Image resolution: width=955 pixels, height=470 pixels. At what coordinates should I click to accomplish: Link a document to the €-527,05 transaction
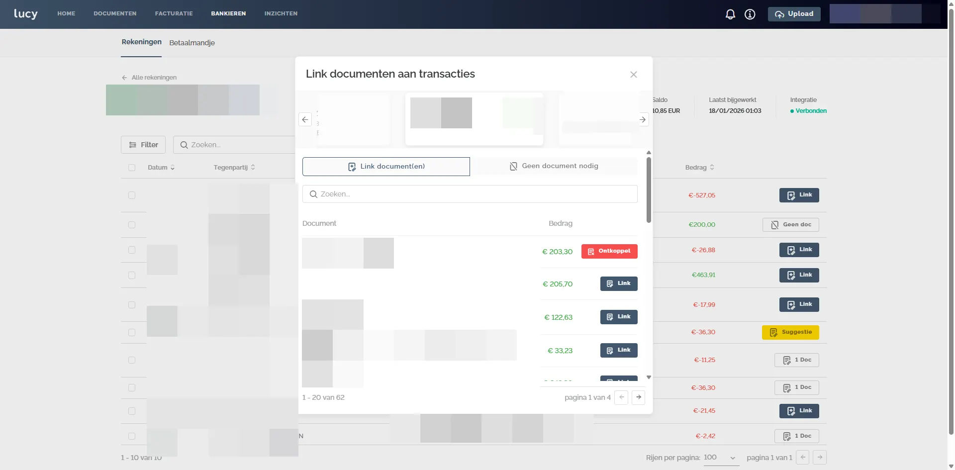tap(799, 195)
